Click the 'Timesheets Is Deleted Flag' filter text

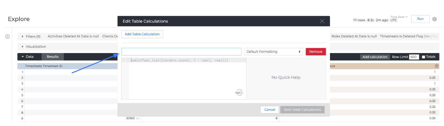pyautogui.click(x=409, y=37)
